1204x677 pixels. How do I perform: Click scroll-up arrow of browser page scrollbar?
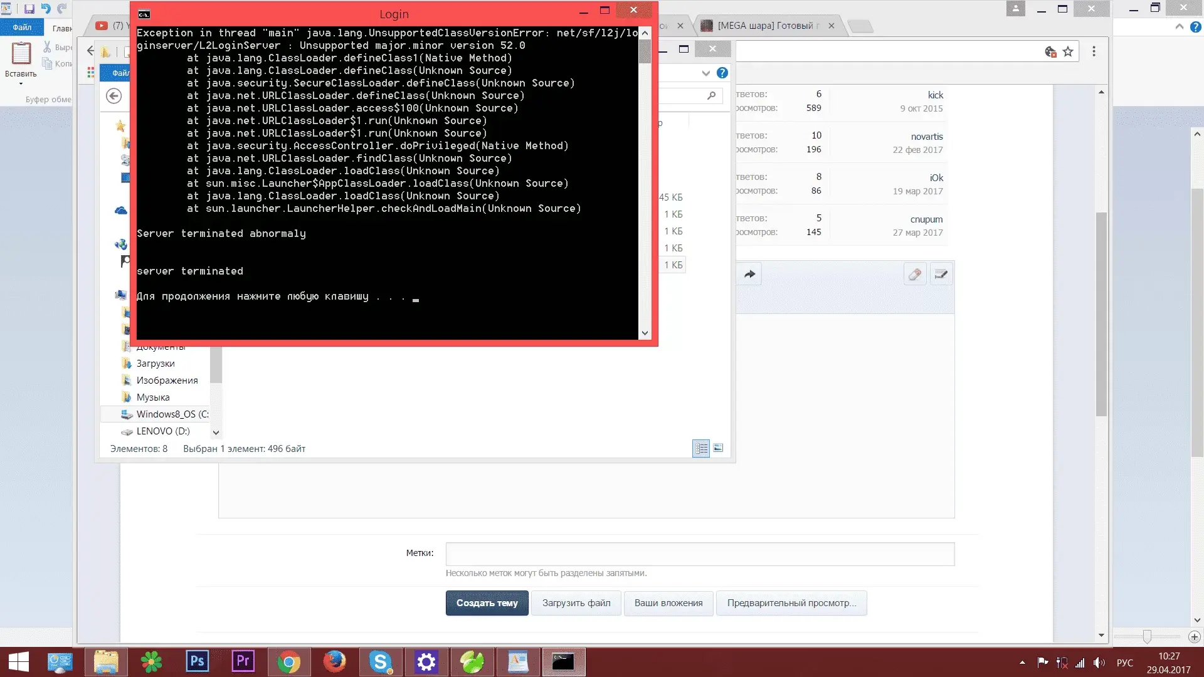pos(1101,92)
